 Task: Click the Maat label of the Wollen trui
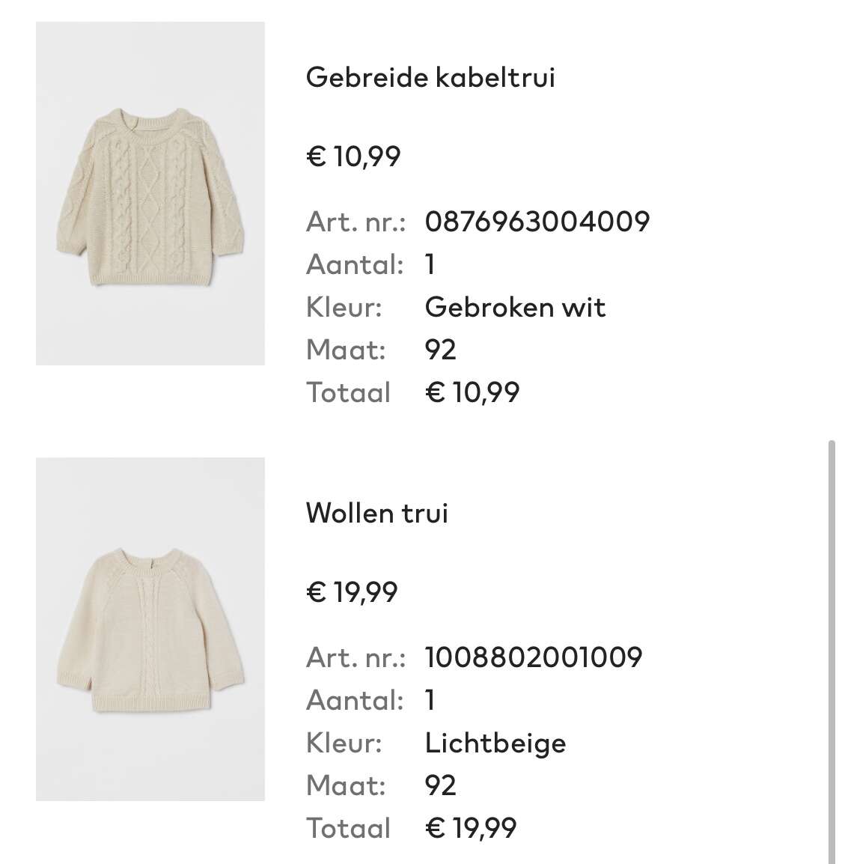(345, 785)
